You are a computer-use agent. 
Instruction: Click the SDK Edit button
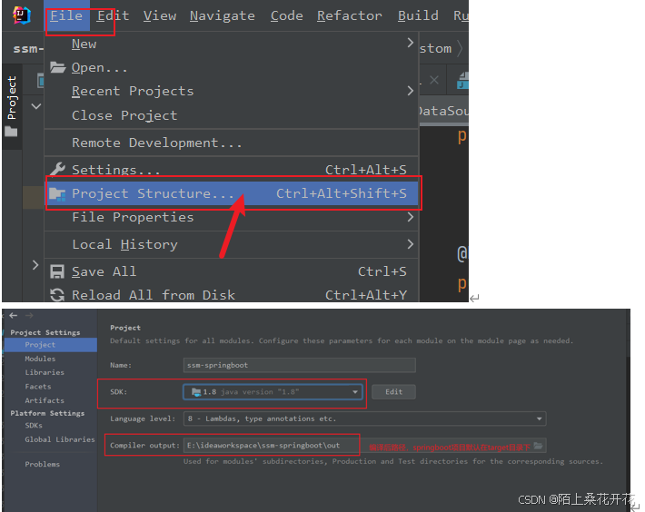click(x=393, y=391)
